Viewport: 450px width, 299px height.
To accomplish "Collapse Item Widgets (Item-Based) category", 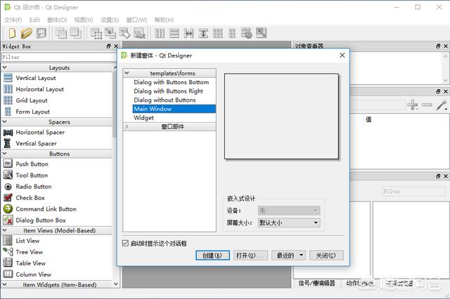I will 5,284.
